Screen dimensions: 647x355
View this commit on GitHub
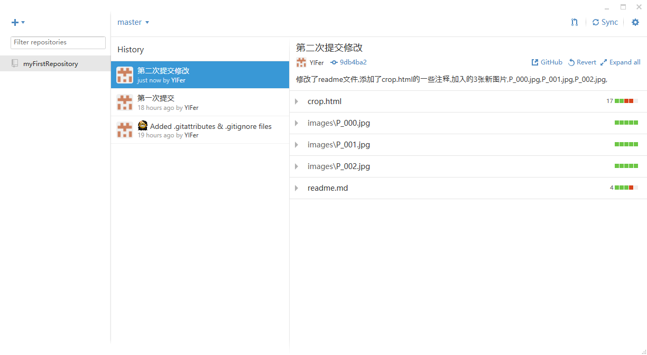(x=547, y=62)
